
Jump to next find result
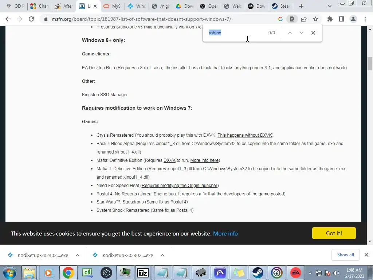click(x=301, y=33)
